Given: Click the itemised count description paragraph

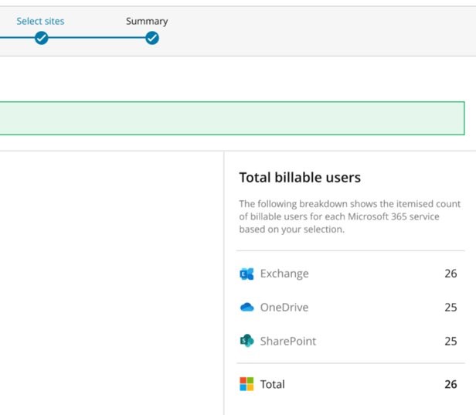Looking at the screenshot, I should tap(350, 216).
